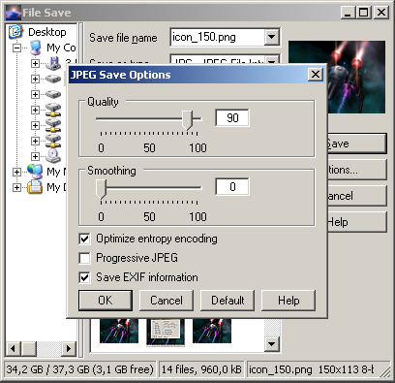Expand the CD-ROM drive tree node
395x383 pixels.
point(35,156)
